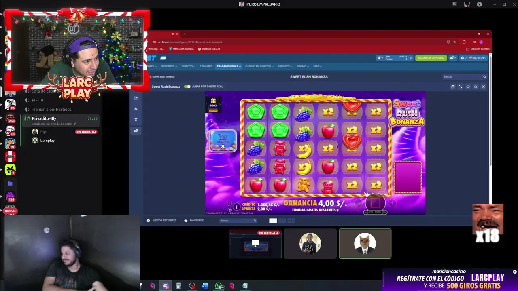This screenshot has height=291, width=518.
Task: Open the account user dropdown
Action: (380, 58)
